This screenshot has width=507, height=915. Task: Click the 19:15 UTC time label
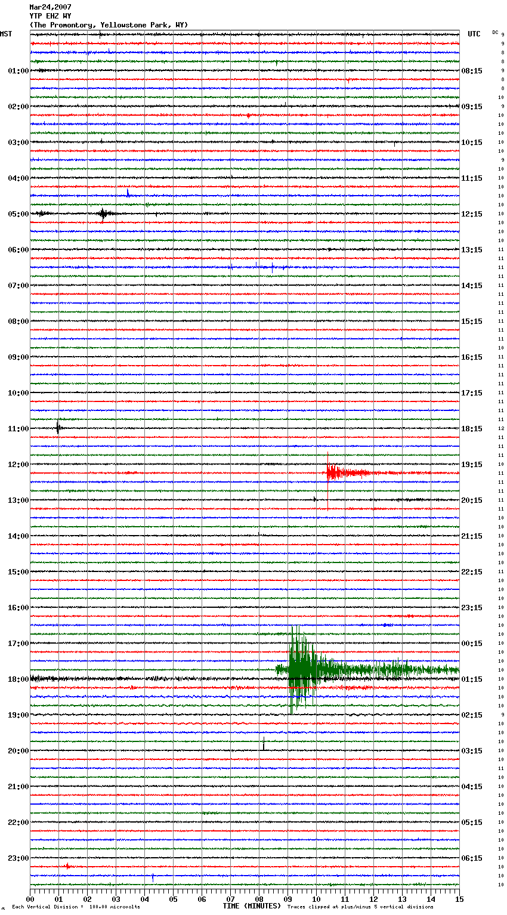(x=472, y=465)
